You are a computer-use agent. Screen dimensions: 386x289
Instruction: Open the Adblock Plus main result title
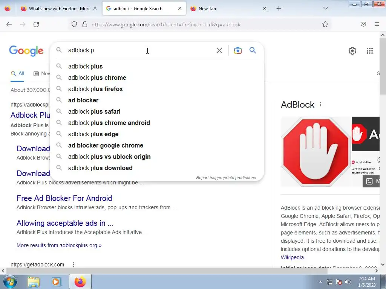tap(30, 115)
